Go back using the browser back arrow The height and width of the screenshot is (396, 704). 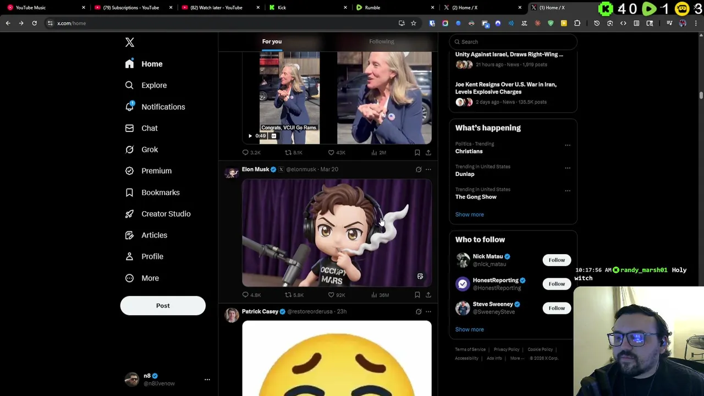[x=8, y=23]
